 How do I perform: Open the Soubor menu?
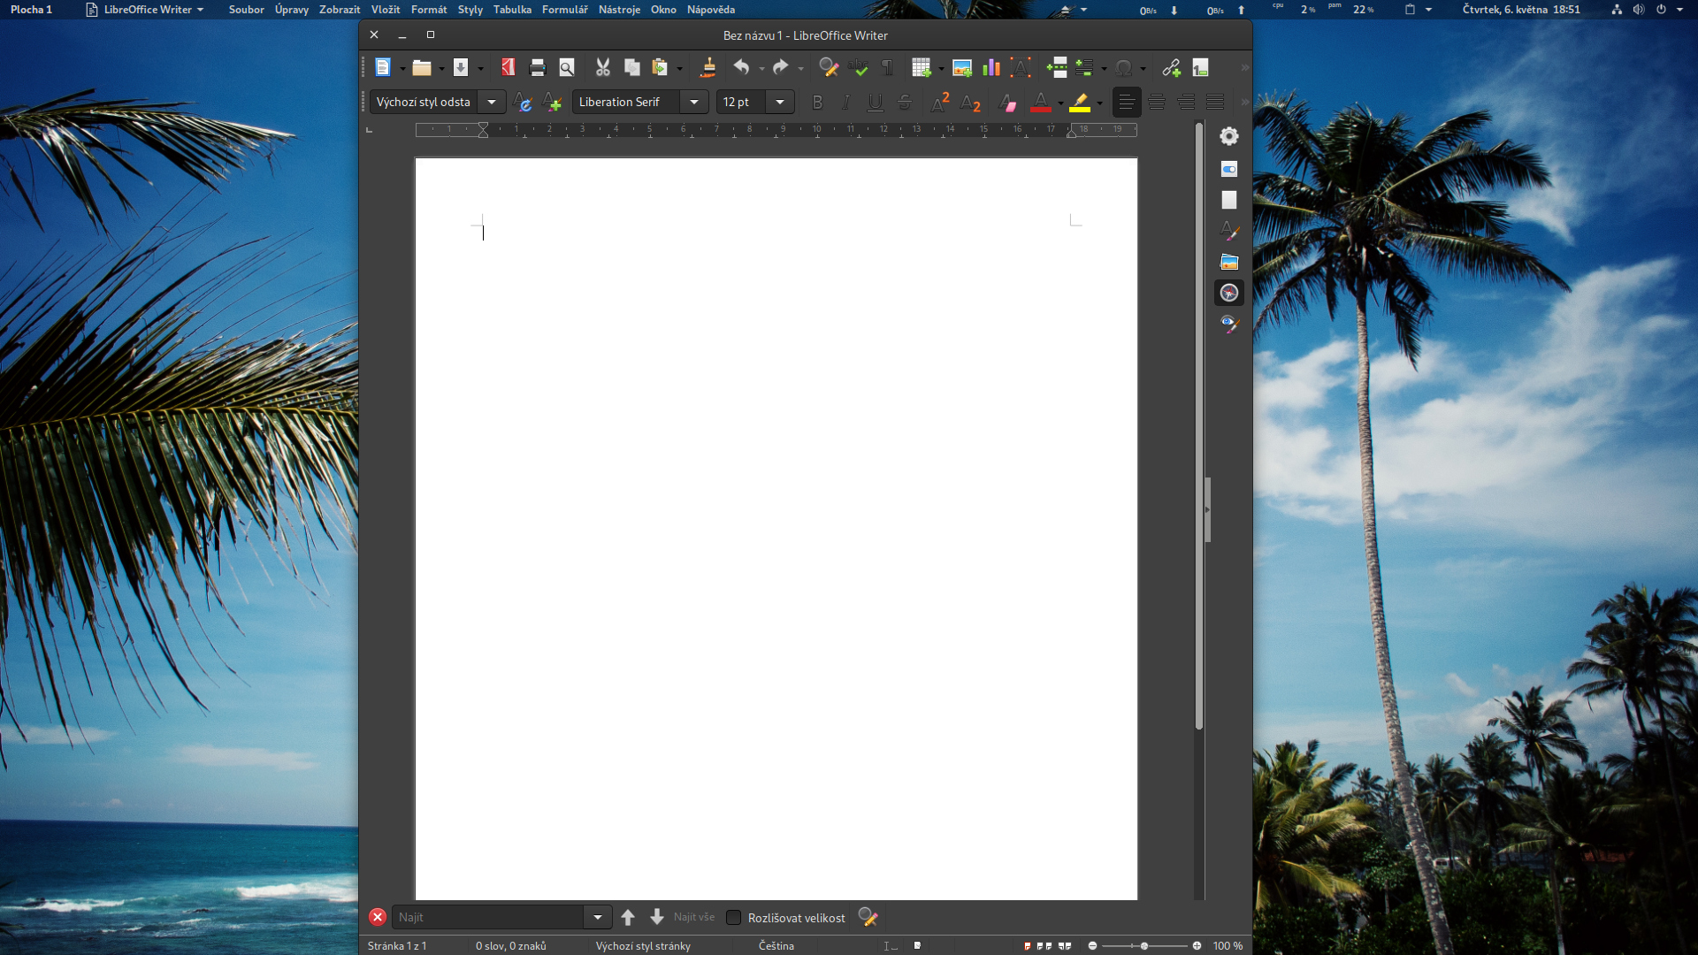click(246, 10)
